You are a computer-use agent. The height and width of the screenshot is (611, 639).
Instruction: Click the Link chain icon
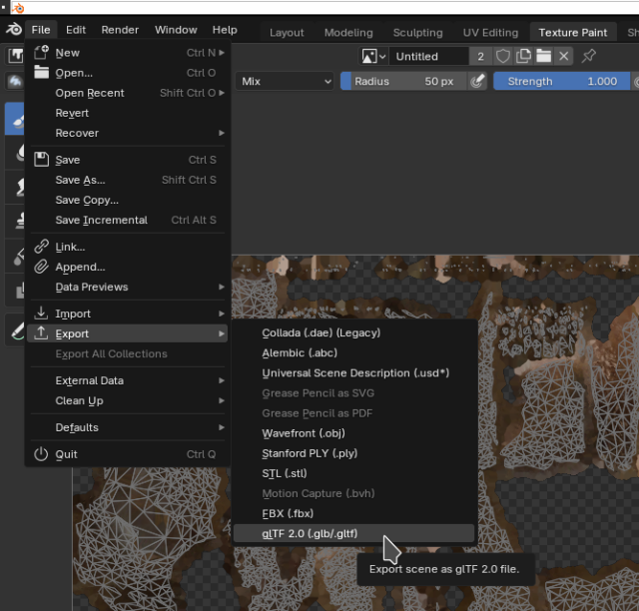point(41,247)
